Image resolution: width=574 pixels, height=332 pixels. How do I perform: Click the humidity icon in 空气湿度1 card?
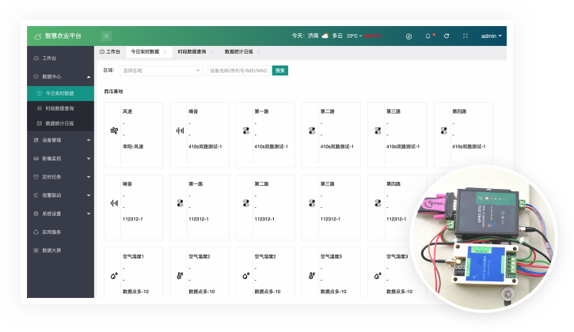coord(115,275)
